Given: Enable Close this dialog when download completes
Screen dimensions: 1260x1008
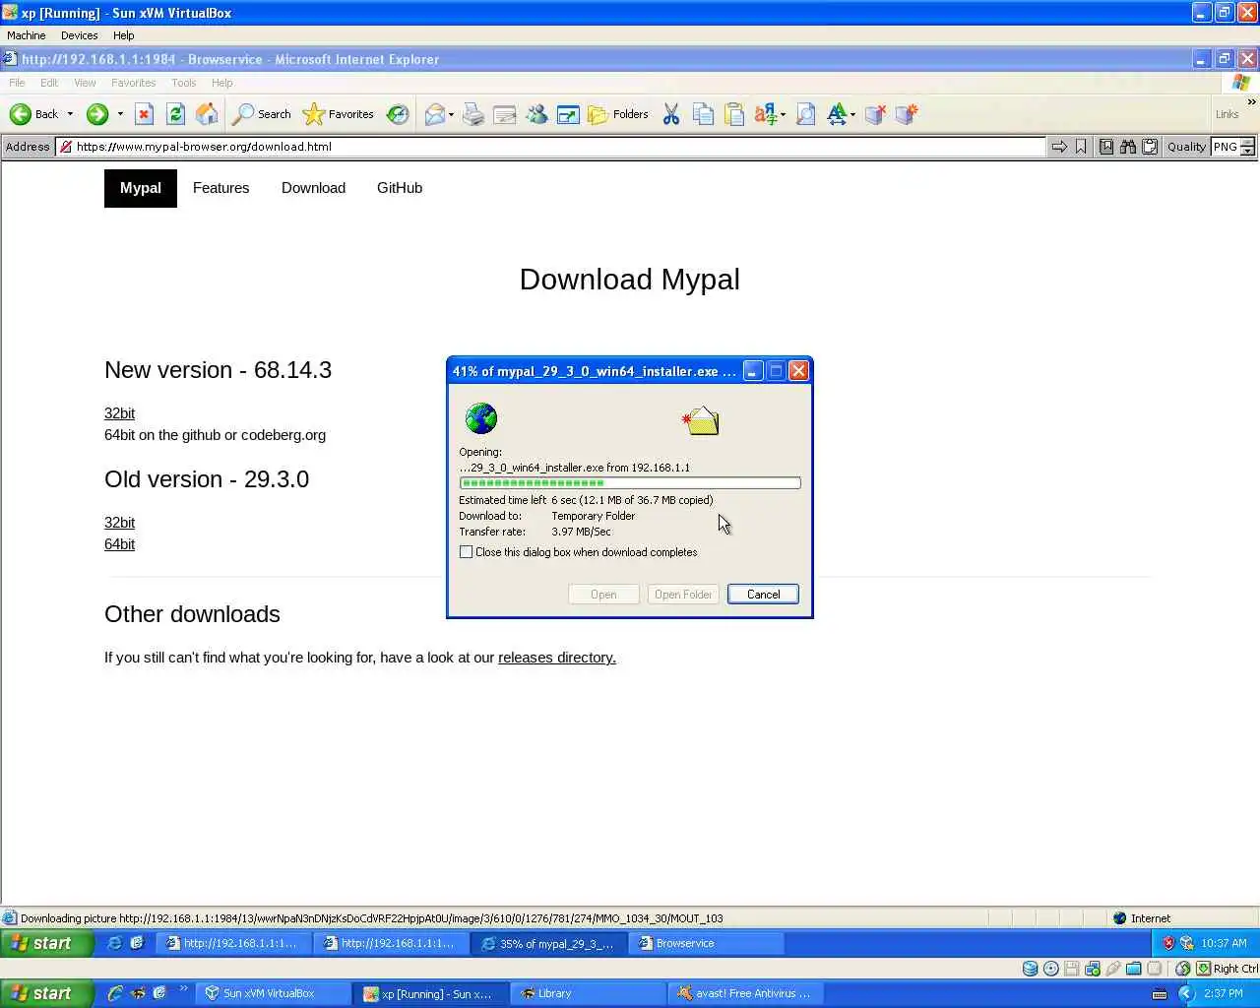Looking at the screenshot, I should pyautogui.click(x=467, y=552).
